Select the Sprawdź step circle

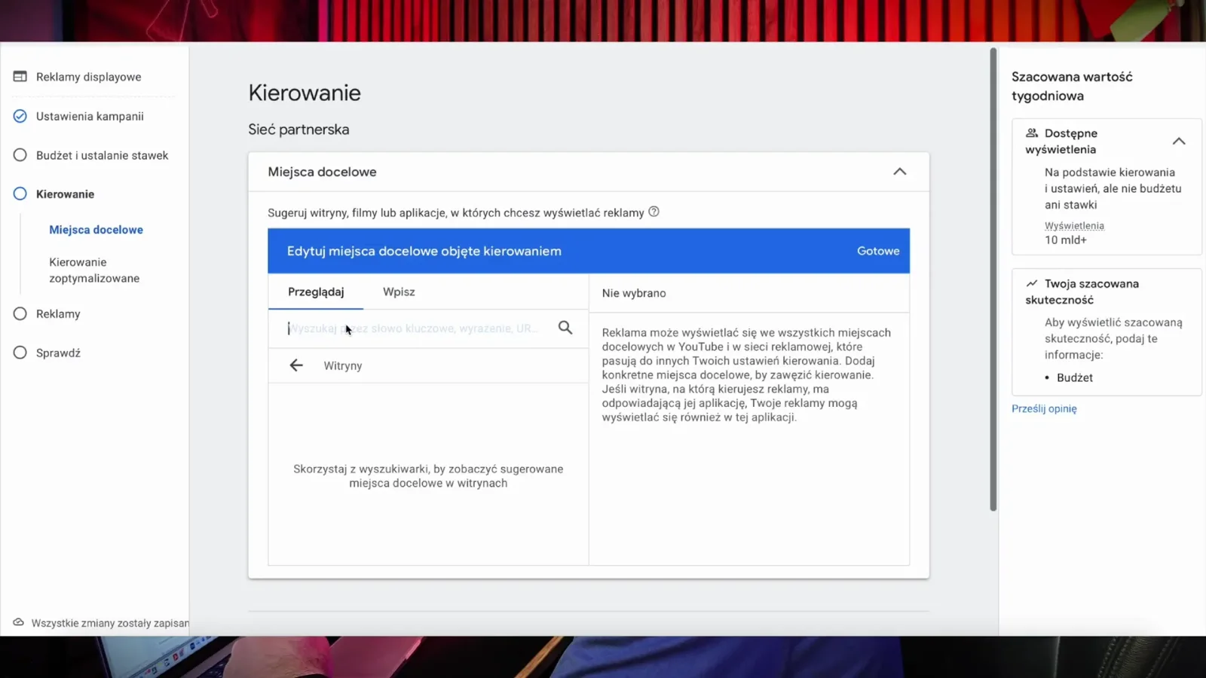pyautogui.click(x=20, y=353)
